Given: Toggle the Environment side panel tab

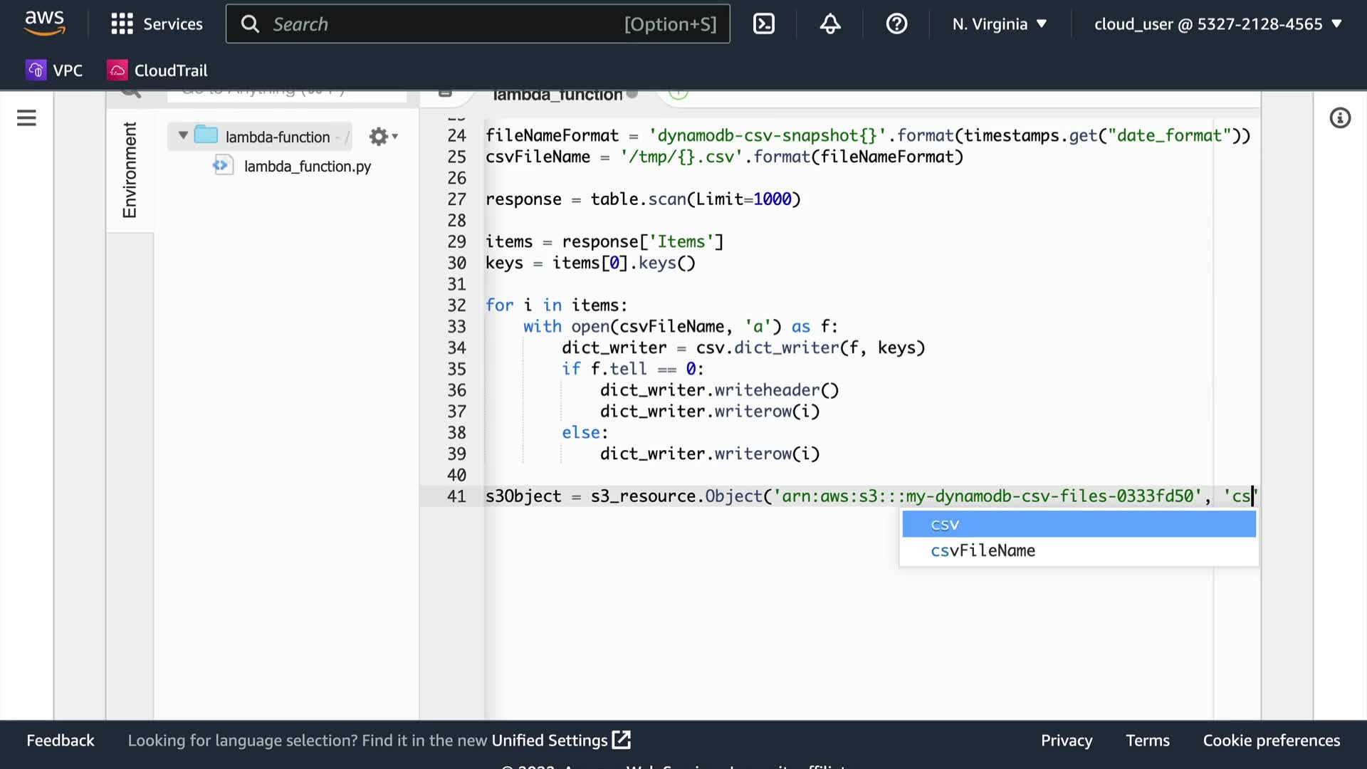Looking at the screenshot, I should (130, 169).
